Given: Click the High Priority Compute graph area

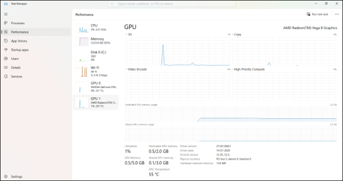Looking at the screenshot, I should point(284,86).
